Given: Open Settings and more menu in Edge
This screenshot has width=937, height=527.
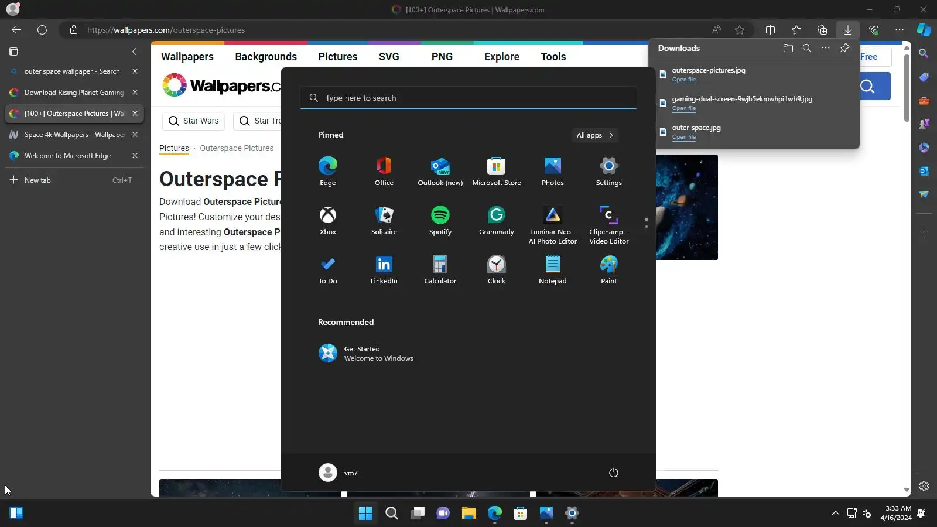Looking at the screenshot, I should [900, 30].
